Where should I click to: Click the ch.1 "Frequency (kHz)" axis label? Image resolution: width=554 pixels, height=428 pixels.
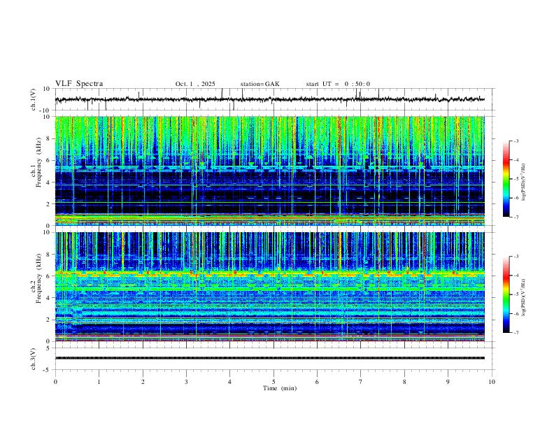click(x=38, y=163)
